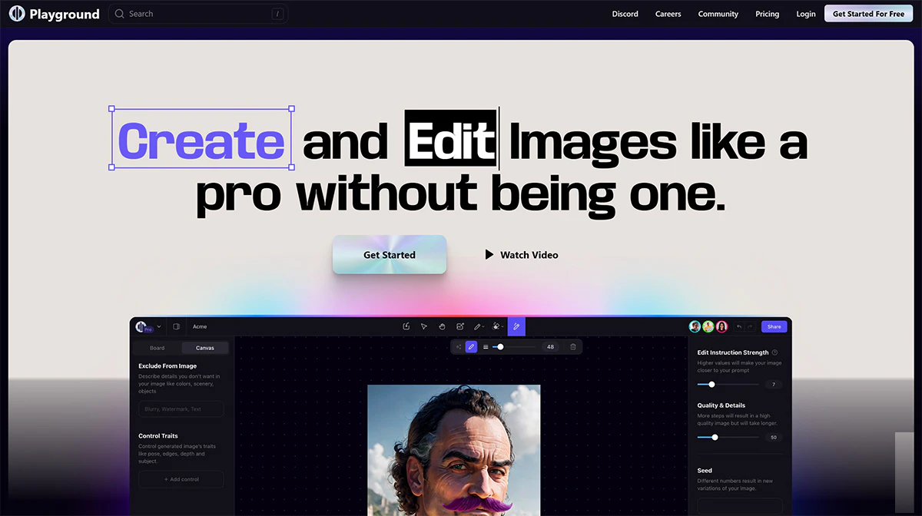Click the top Search input field
Image resolution: width=922 pixels, height=516 pixels.
[198, 14]
